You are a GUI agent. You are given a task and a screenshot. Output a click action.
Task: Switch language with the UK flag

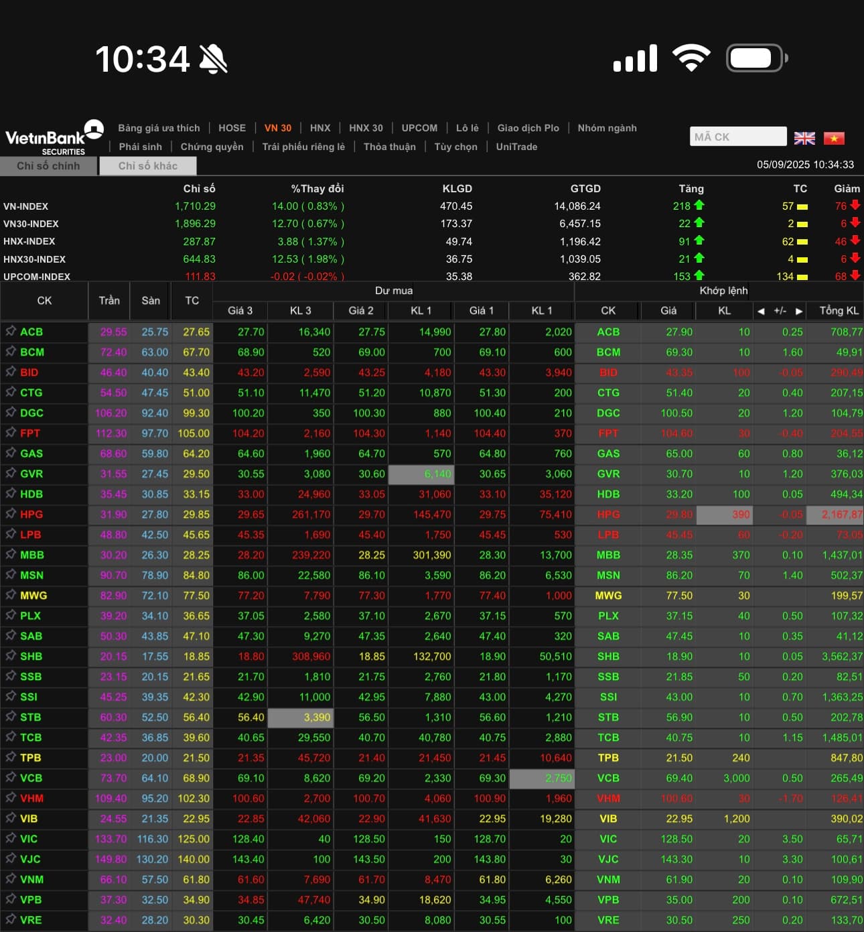coord(804,138)
